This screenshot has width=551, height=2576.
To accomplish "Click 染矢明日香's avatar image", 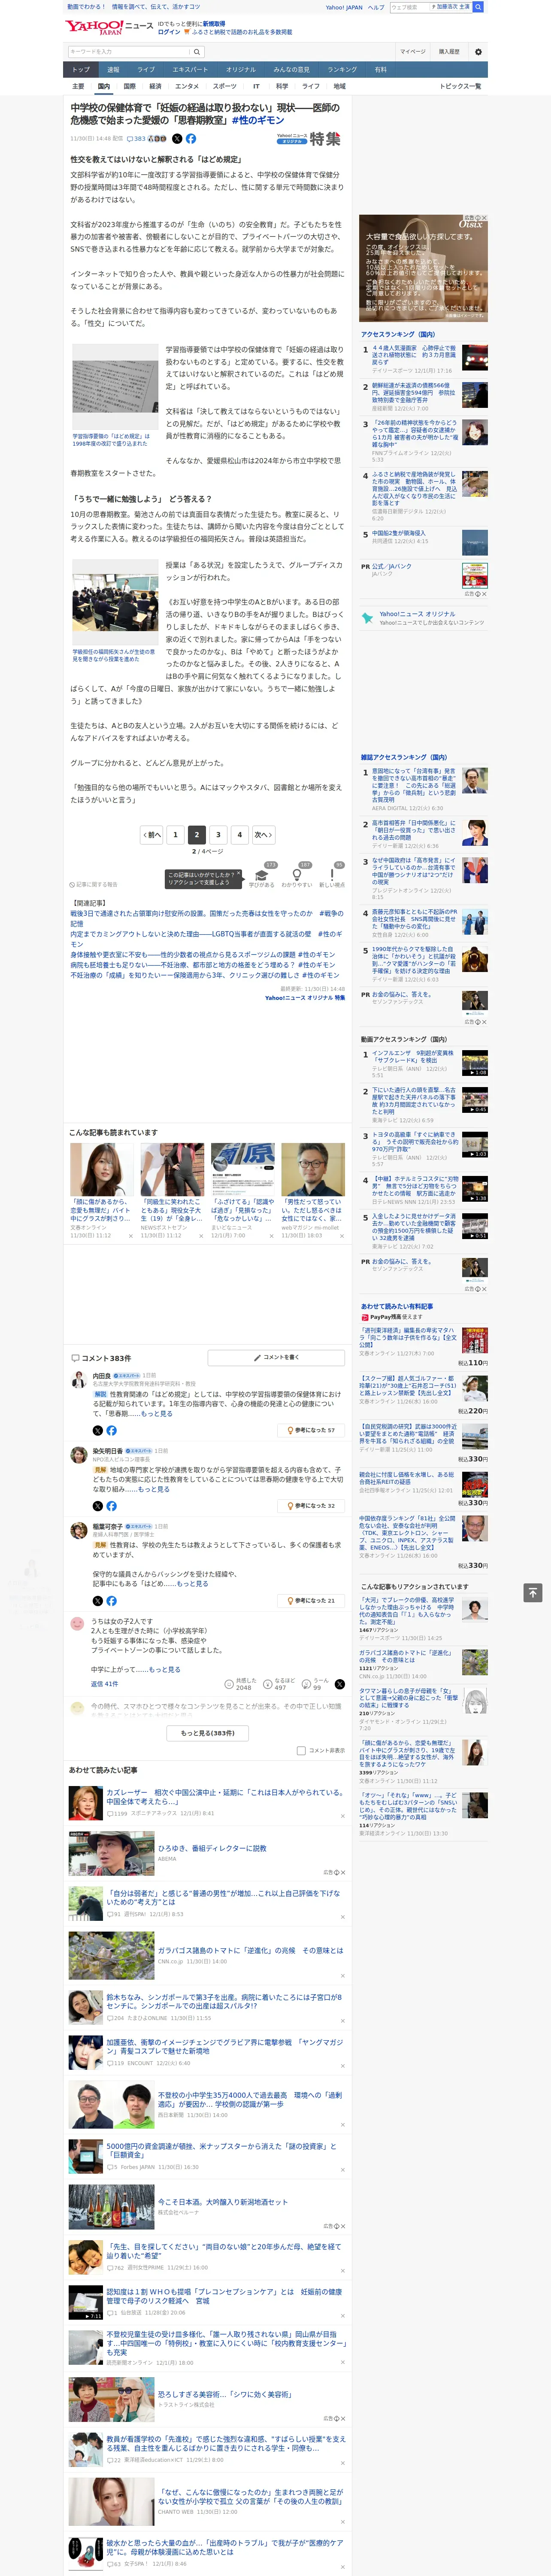I will pos(78,1456).
